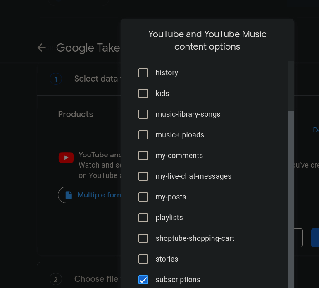Click the 'my-comments' label text

click(x=179, y=156)
